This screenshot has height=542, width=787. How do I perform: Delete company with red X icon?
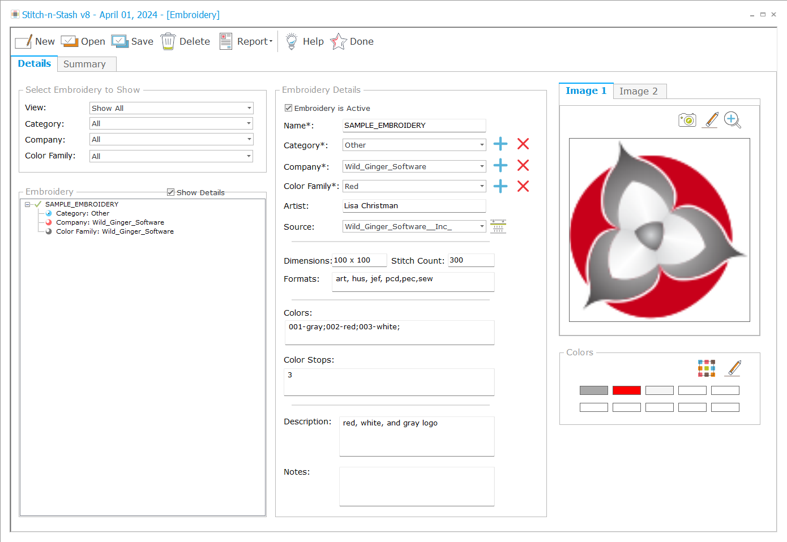click(x=523, y=165)
